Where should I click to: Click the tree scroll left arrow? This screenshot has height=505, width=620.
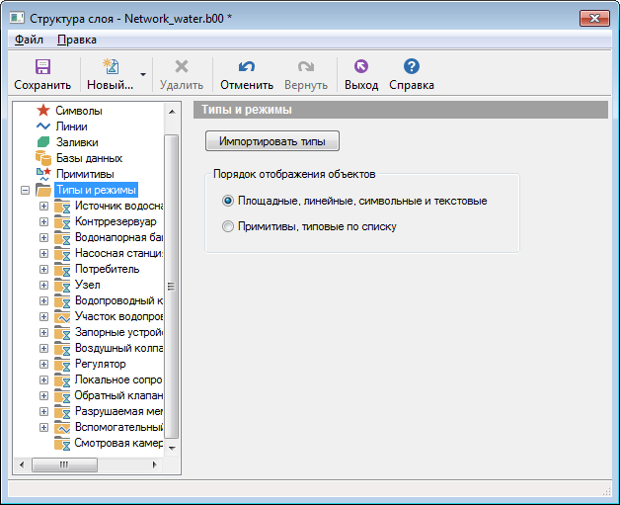[x=22, y=464]
